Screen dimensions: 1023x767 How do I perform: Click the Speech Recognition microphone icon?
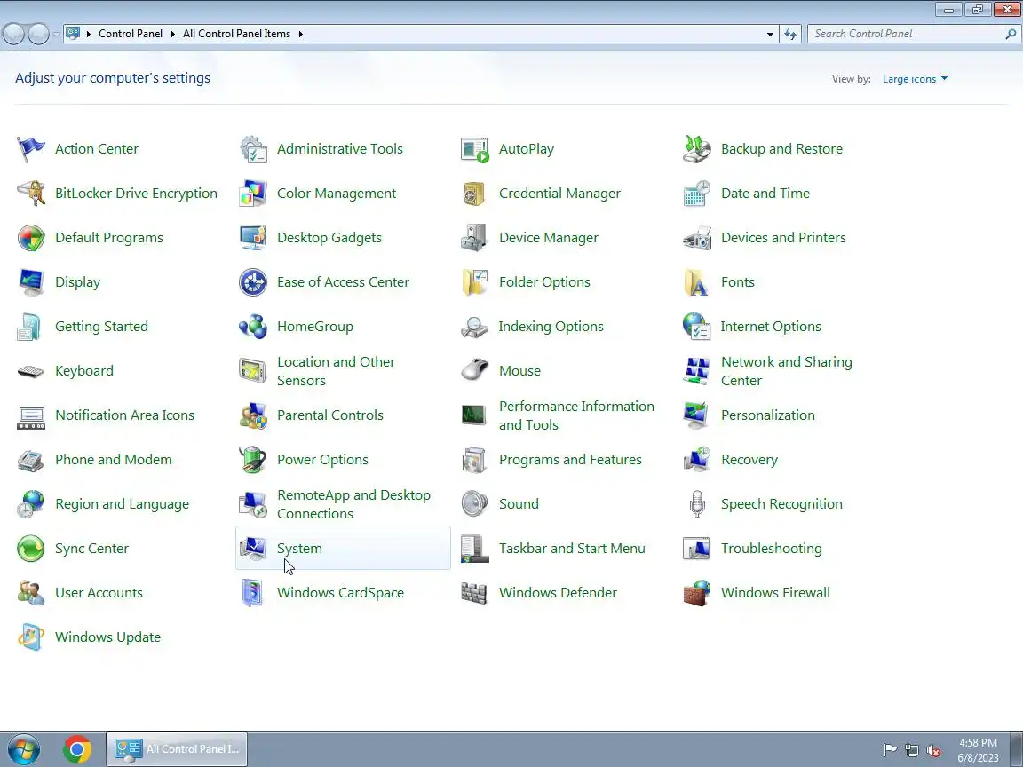click(697, 504)
